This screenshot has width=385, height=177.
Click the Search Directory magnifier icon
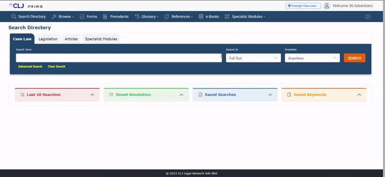[14, 17]
